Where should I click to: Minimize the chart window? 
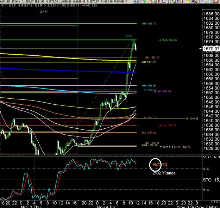pyautogui.click(x=206, y=1)
